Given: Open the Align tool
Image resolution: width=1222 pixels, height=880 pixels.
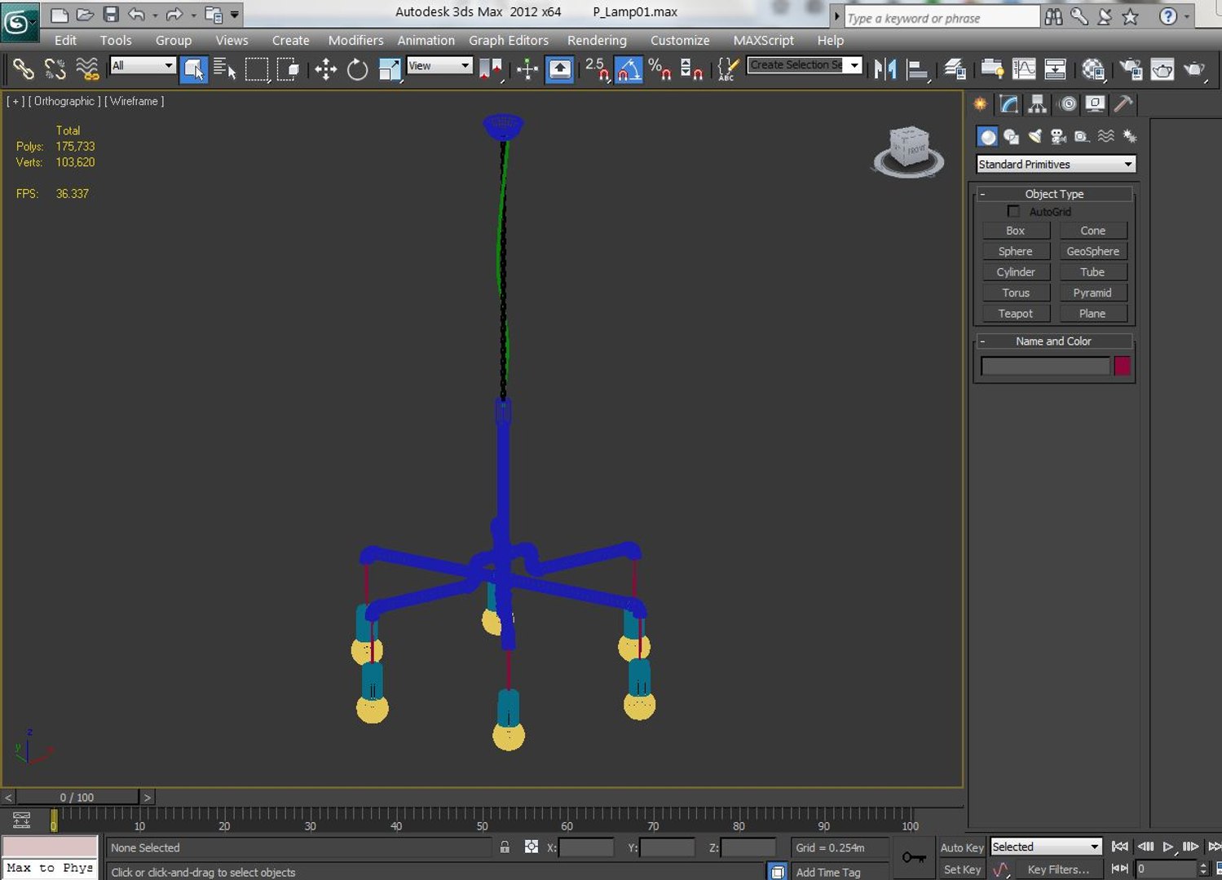Looking at the screenshot, I should coord(917,69).
